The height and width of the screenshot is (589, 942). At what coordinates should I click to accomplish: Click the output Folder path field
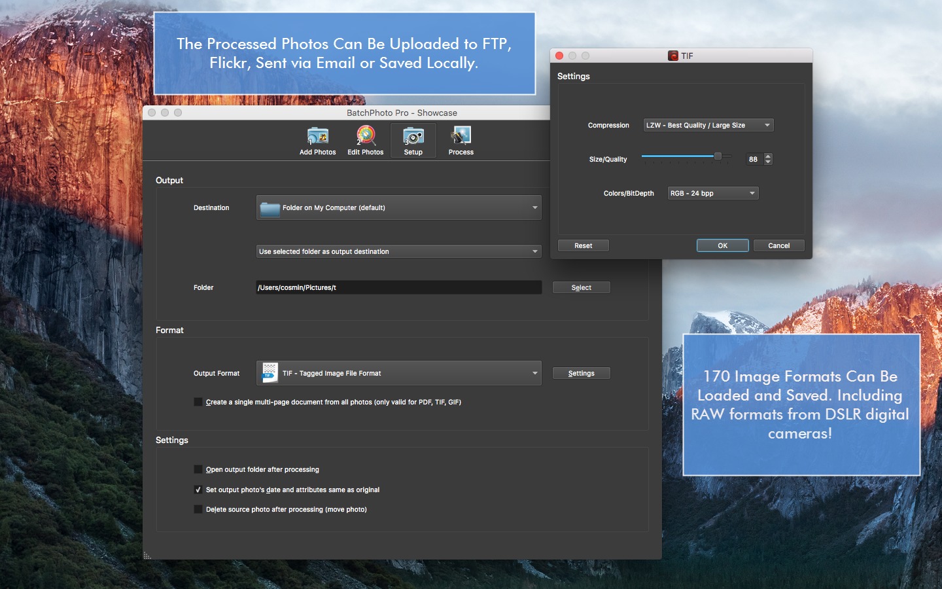point(398,288)
